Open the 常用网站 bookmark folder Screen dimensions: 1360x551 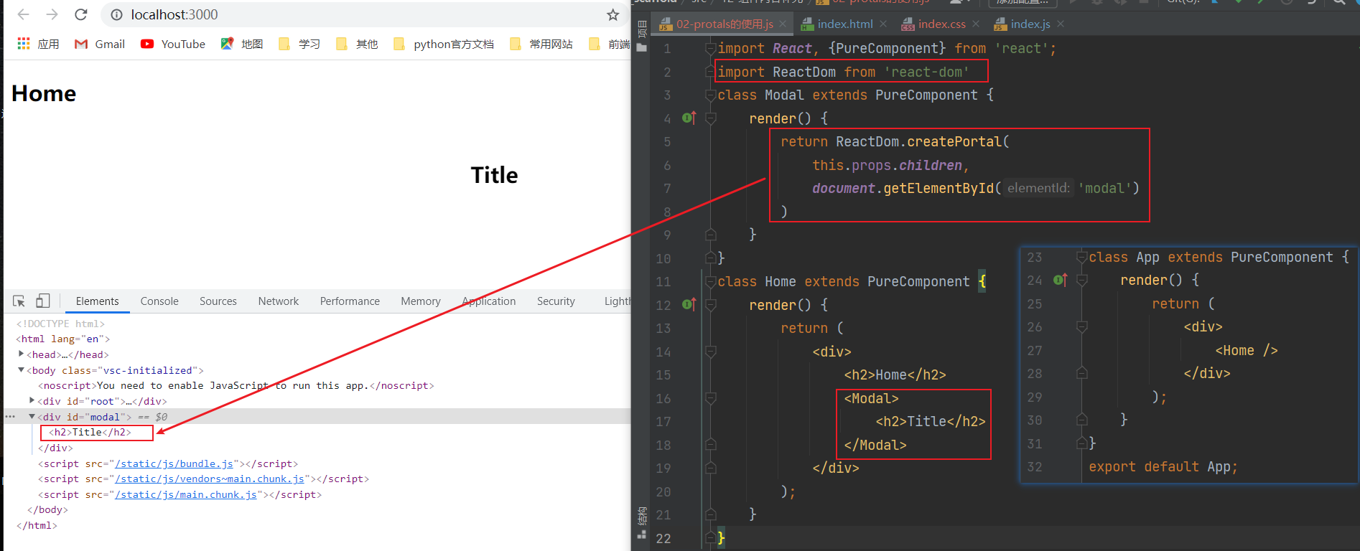click(x=541, y=44)
